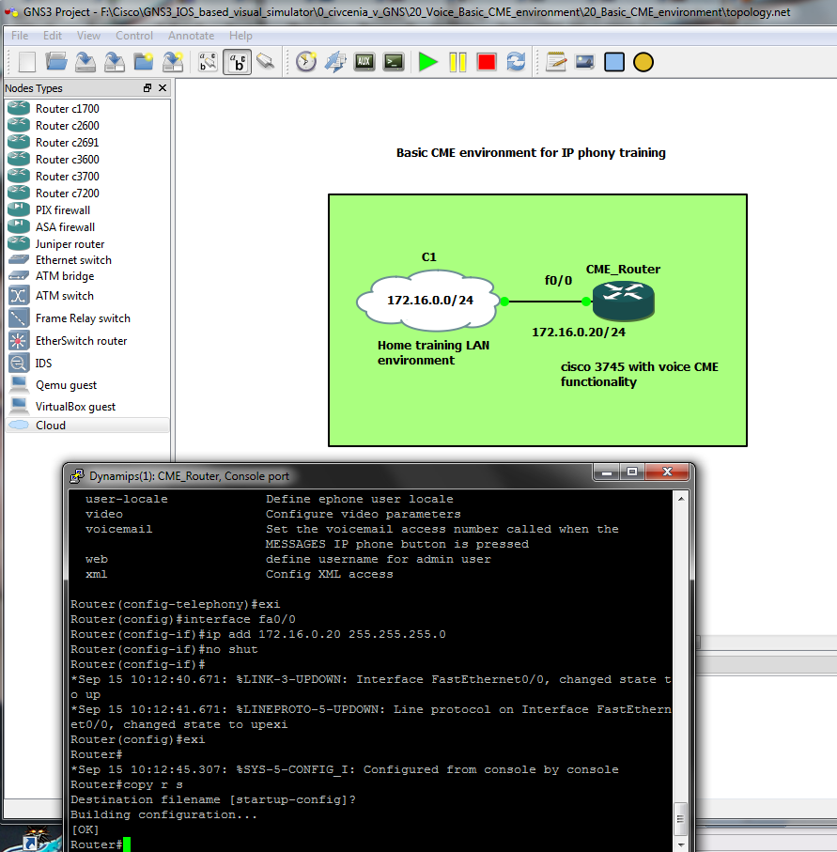
Task: Select ASA firewall node type
Action: coord(87,227)
